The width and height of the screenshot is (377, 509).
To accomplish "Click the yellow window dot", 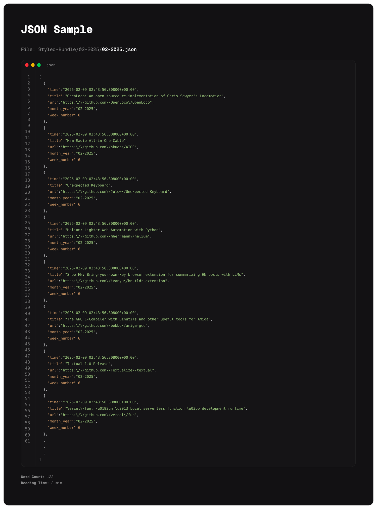I will [33, 65].
